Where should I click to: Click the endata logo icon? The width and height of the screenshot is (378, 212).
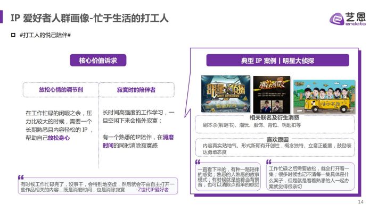336,19
